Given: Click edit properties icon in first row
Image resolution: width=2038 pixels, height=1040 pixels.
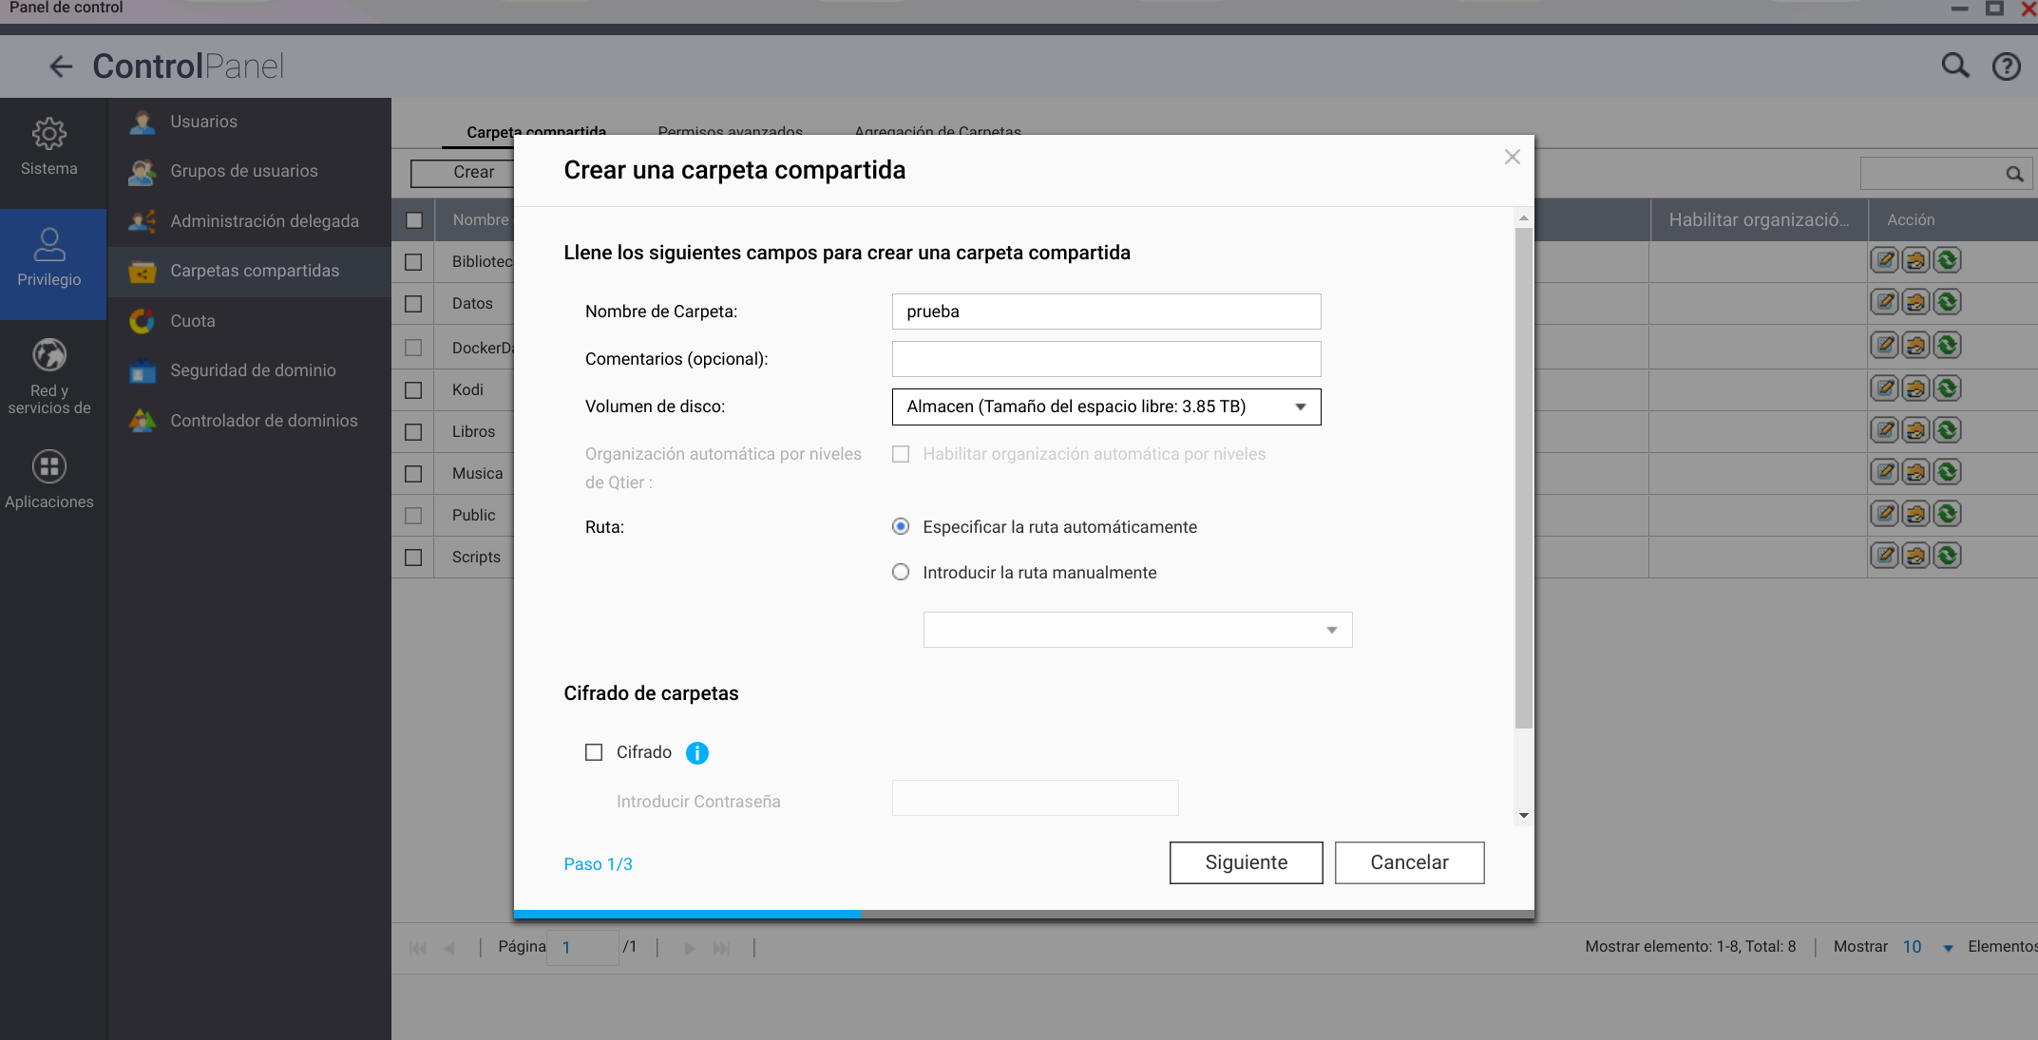Looking at the screenshot, I should point(1884,260).
